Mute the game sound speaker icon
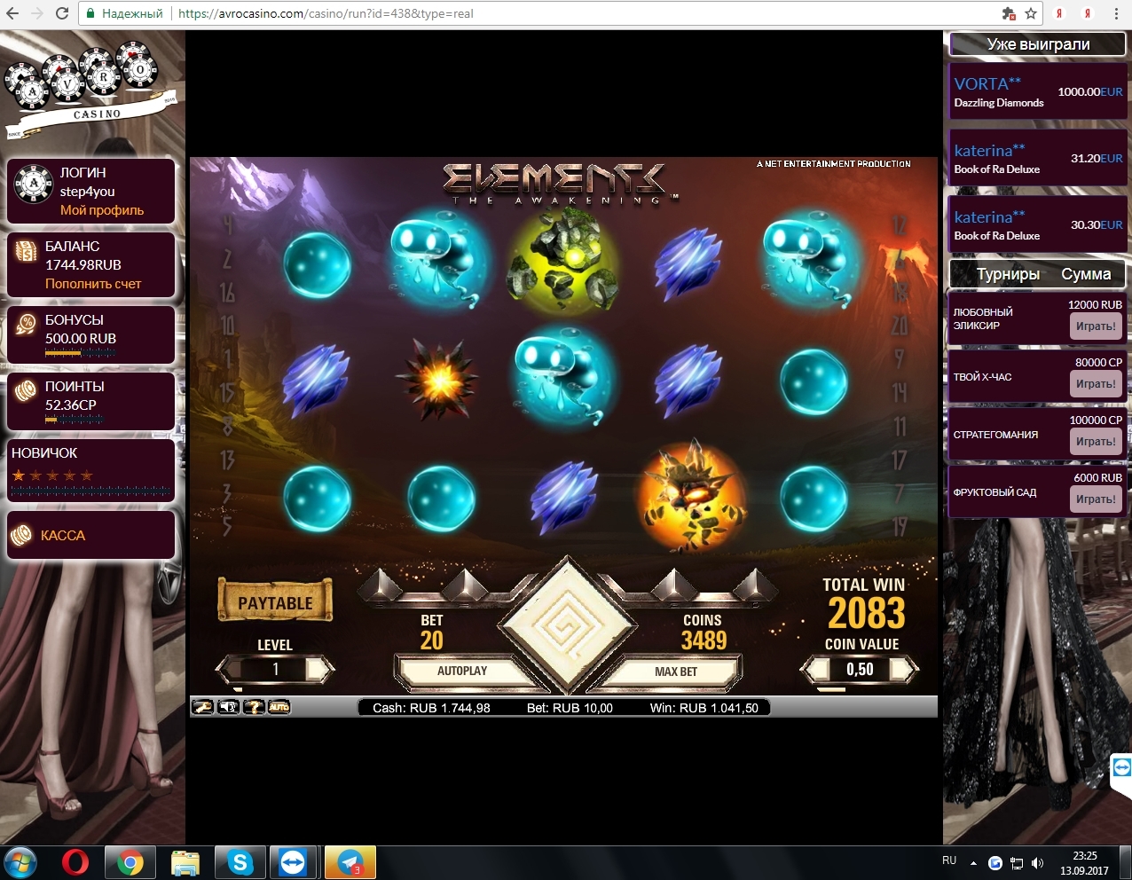This screenshot has height=880, width=1132. click(229, 707)
